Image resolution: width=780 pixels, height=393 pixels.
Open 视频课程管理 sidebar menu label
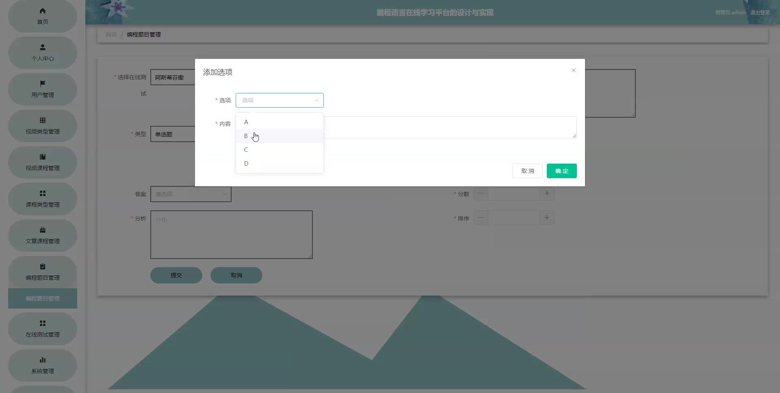coord(43,168)
